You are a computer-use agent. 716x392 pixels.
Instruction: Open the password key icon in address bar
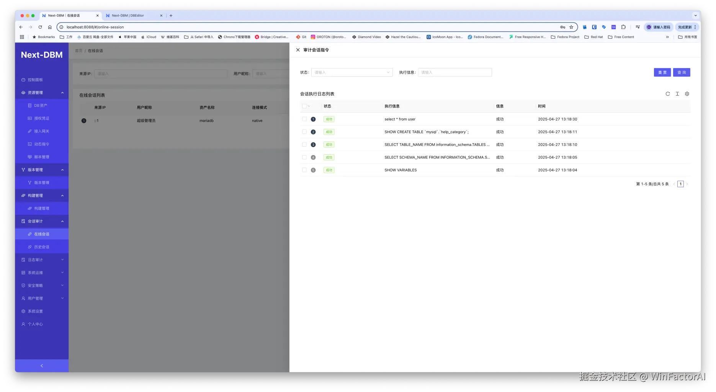[563, 27]
